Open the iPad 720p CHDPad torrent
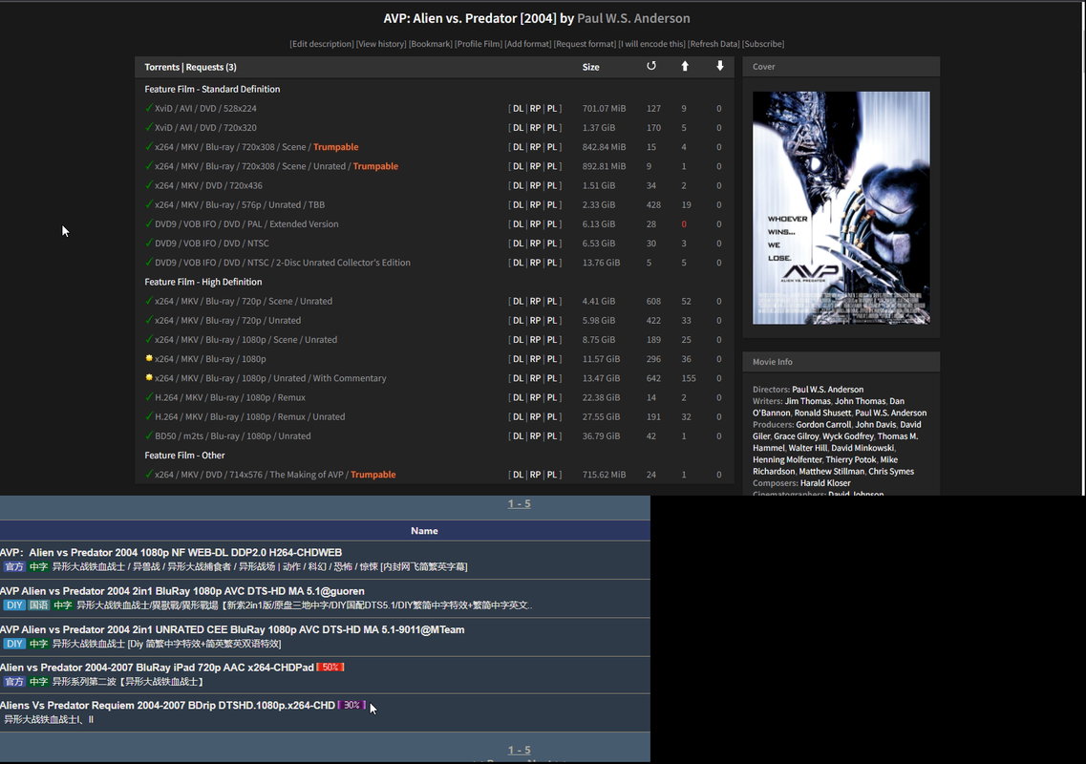This screenshot has height=764, width=1086. [158, 667]
